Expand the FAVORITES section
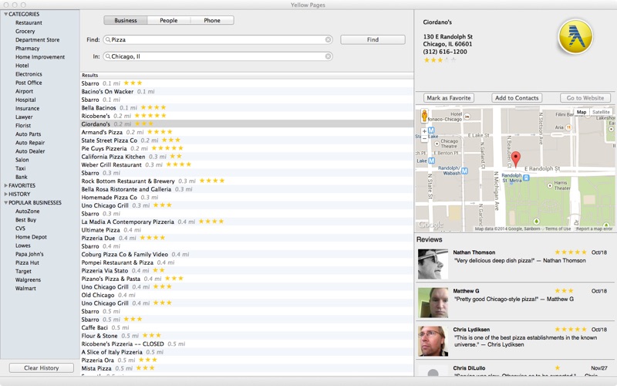617x386 pixels. 6,185
